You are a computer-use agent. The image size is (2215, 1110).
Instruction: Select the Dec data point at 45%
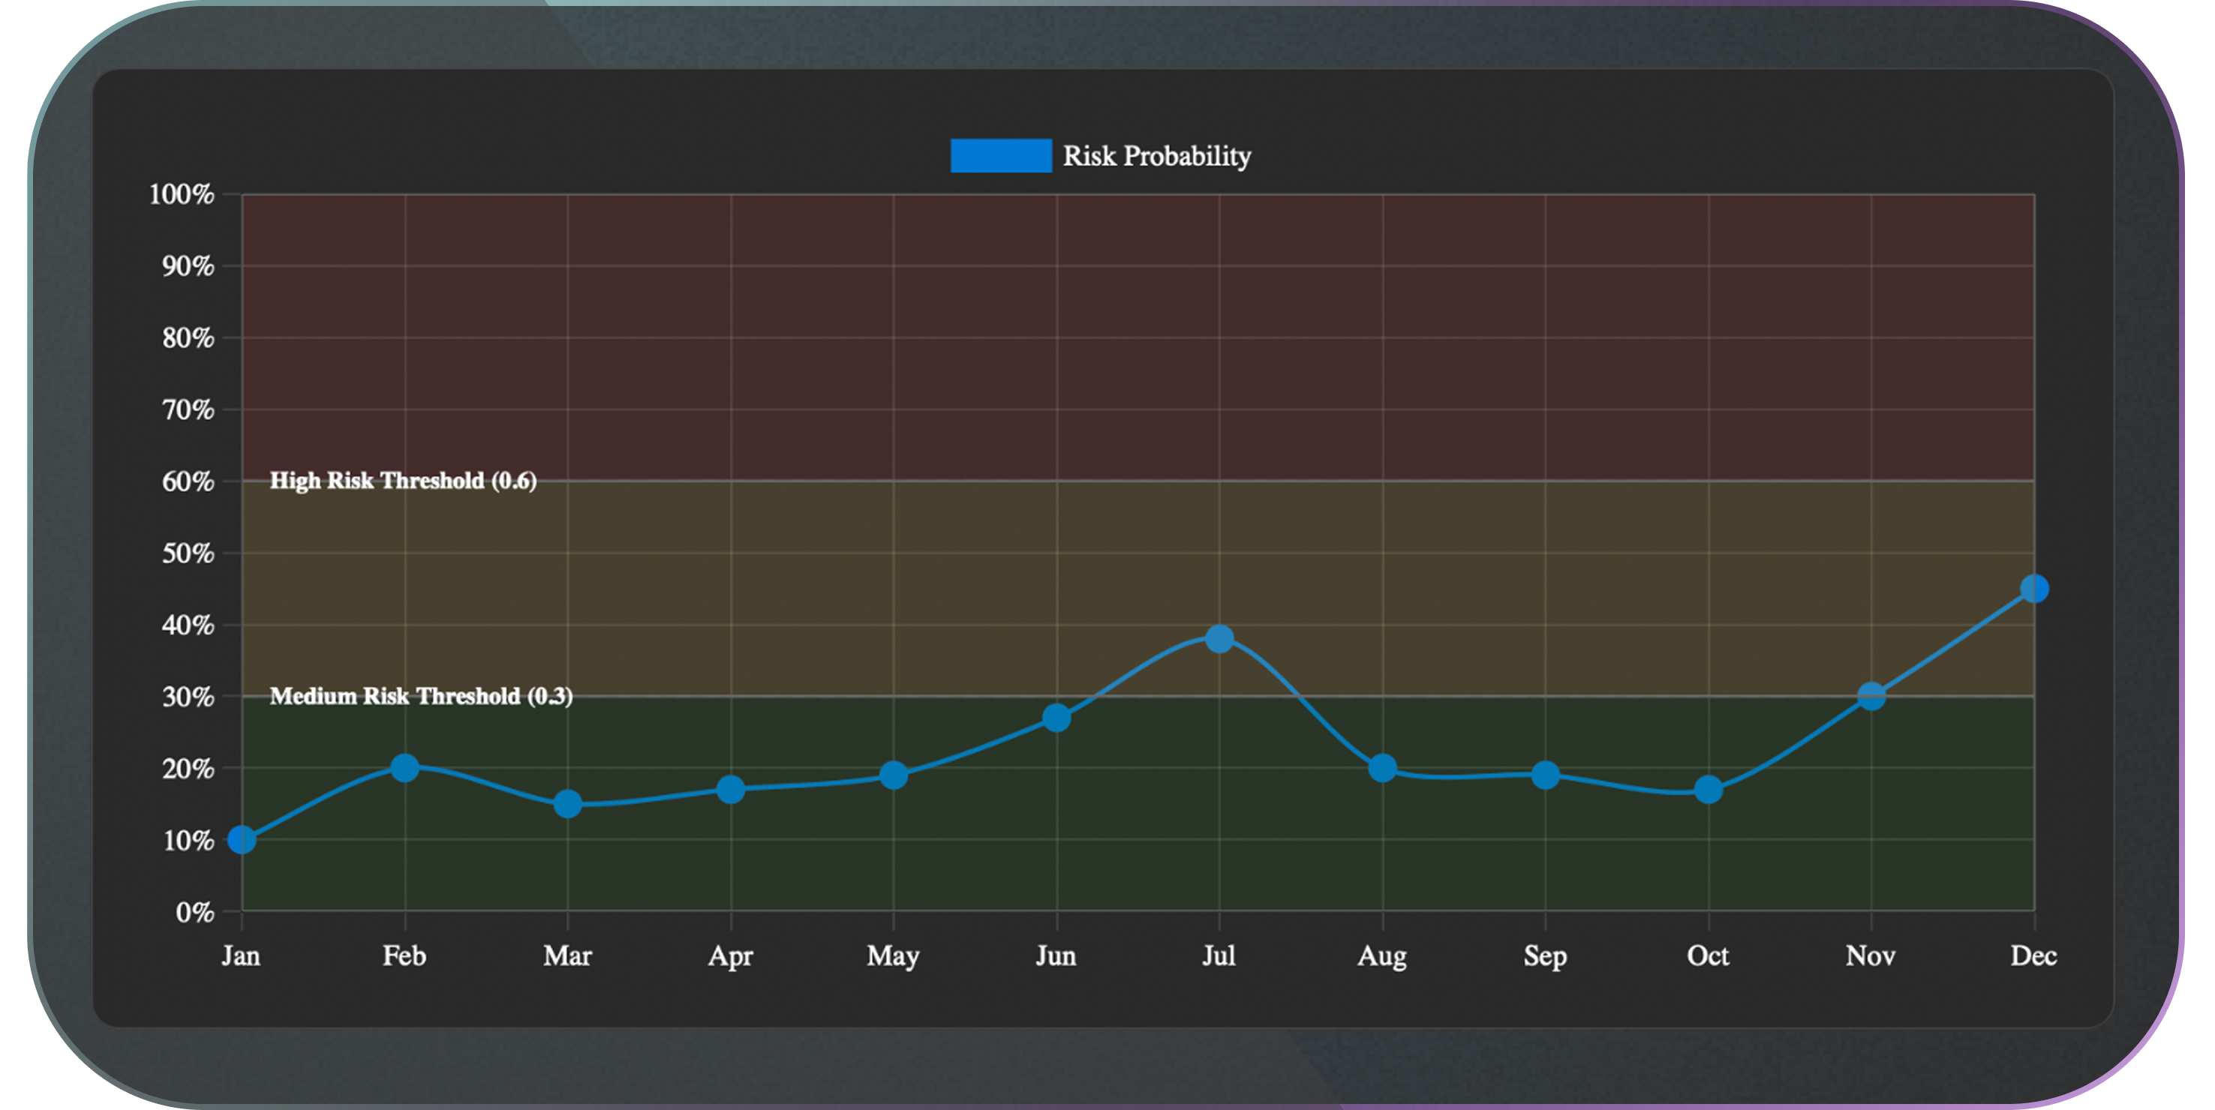pyautogui.click(x=2033, y=589)
